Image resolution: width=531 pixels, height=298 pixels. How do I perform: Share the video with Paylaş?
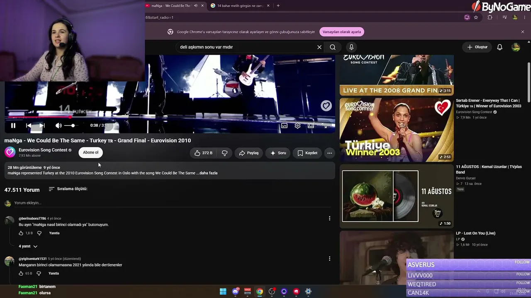pyautogui.click(x=249, y=153)
